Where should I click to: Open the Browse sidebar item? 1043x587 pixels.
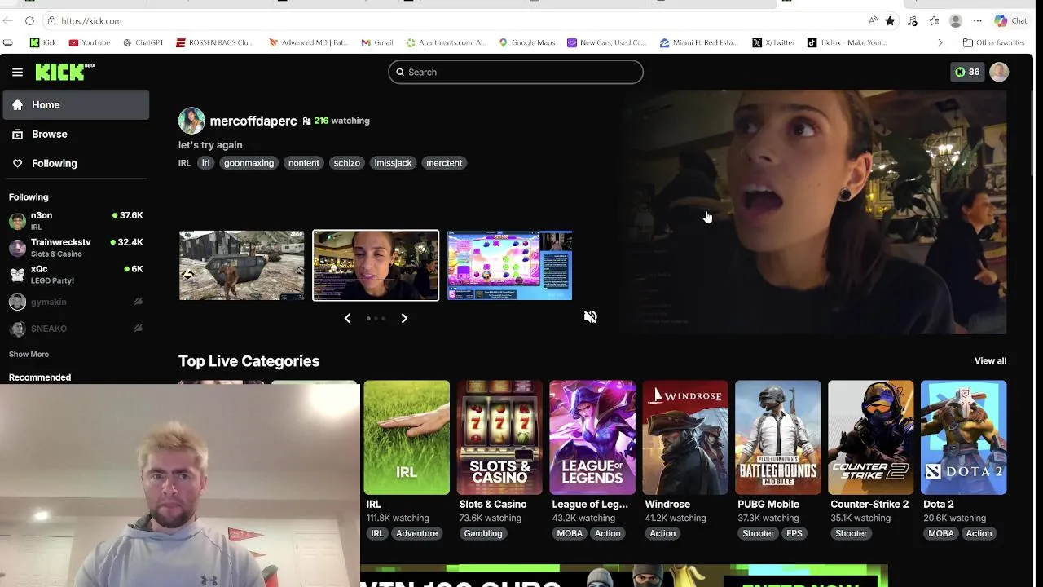click(x=76, y=134)
